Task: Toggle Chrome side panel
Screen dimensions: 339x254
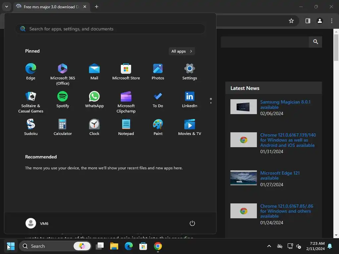Action: (x=308, y=21)
